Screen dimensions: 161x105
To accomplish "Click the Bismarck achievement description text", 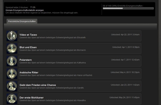I will tap(53, 50).
